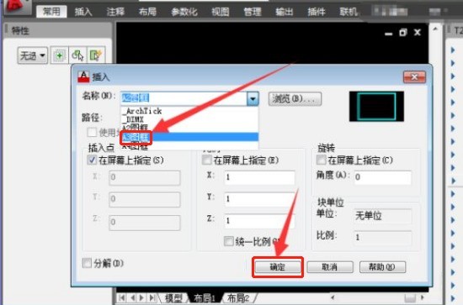Switch to the 管理 ribbon tab
The image size is (463, 305).
[x=253, y=12]
